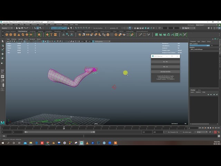Viewport: 221px width, 166px height.
Task: Click the SVG shelf icon
Action: click(55, 35)
